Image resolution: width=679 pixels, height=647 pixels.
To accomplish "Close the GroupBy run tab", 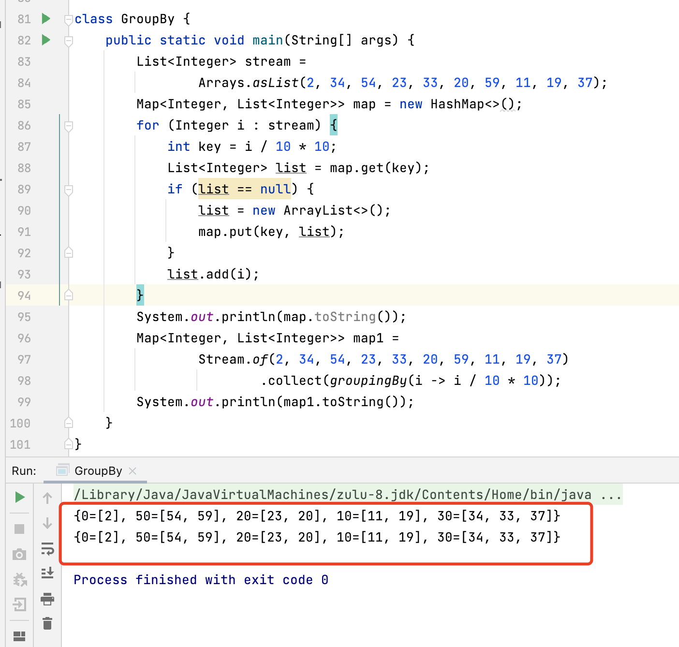I will pos(133,471).
